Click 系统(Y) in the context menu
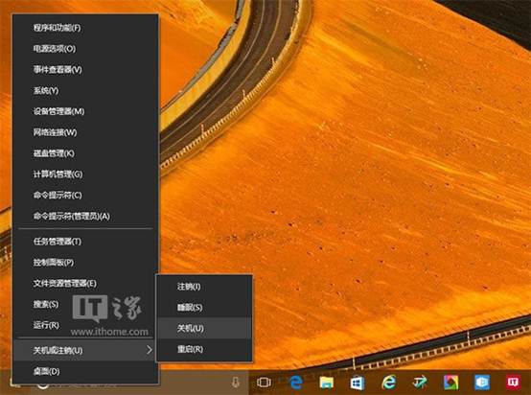 click(x=85, y=91)
